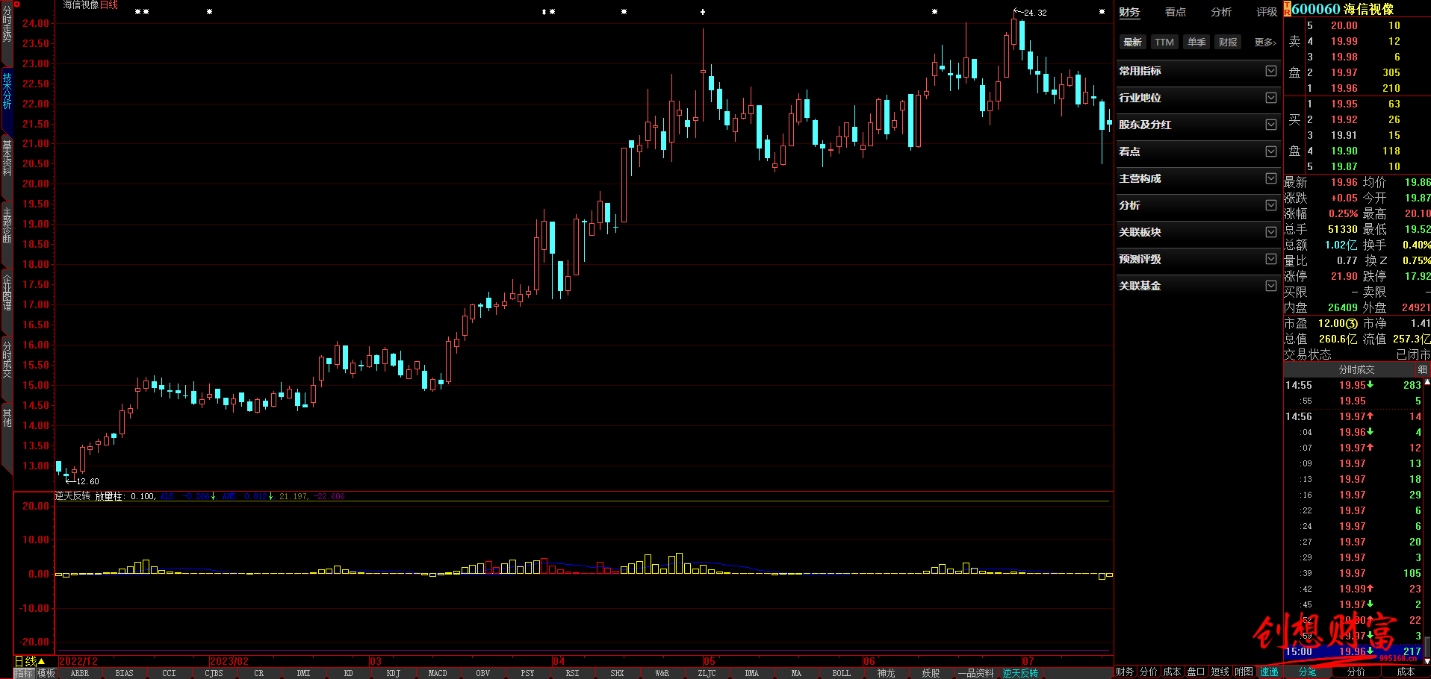Open the 日线 period dropdown
The width and height of the screenshot is (1431, 679).
coord(30,661)
